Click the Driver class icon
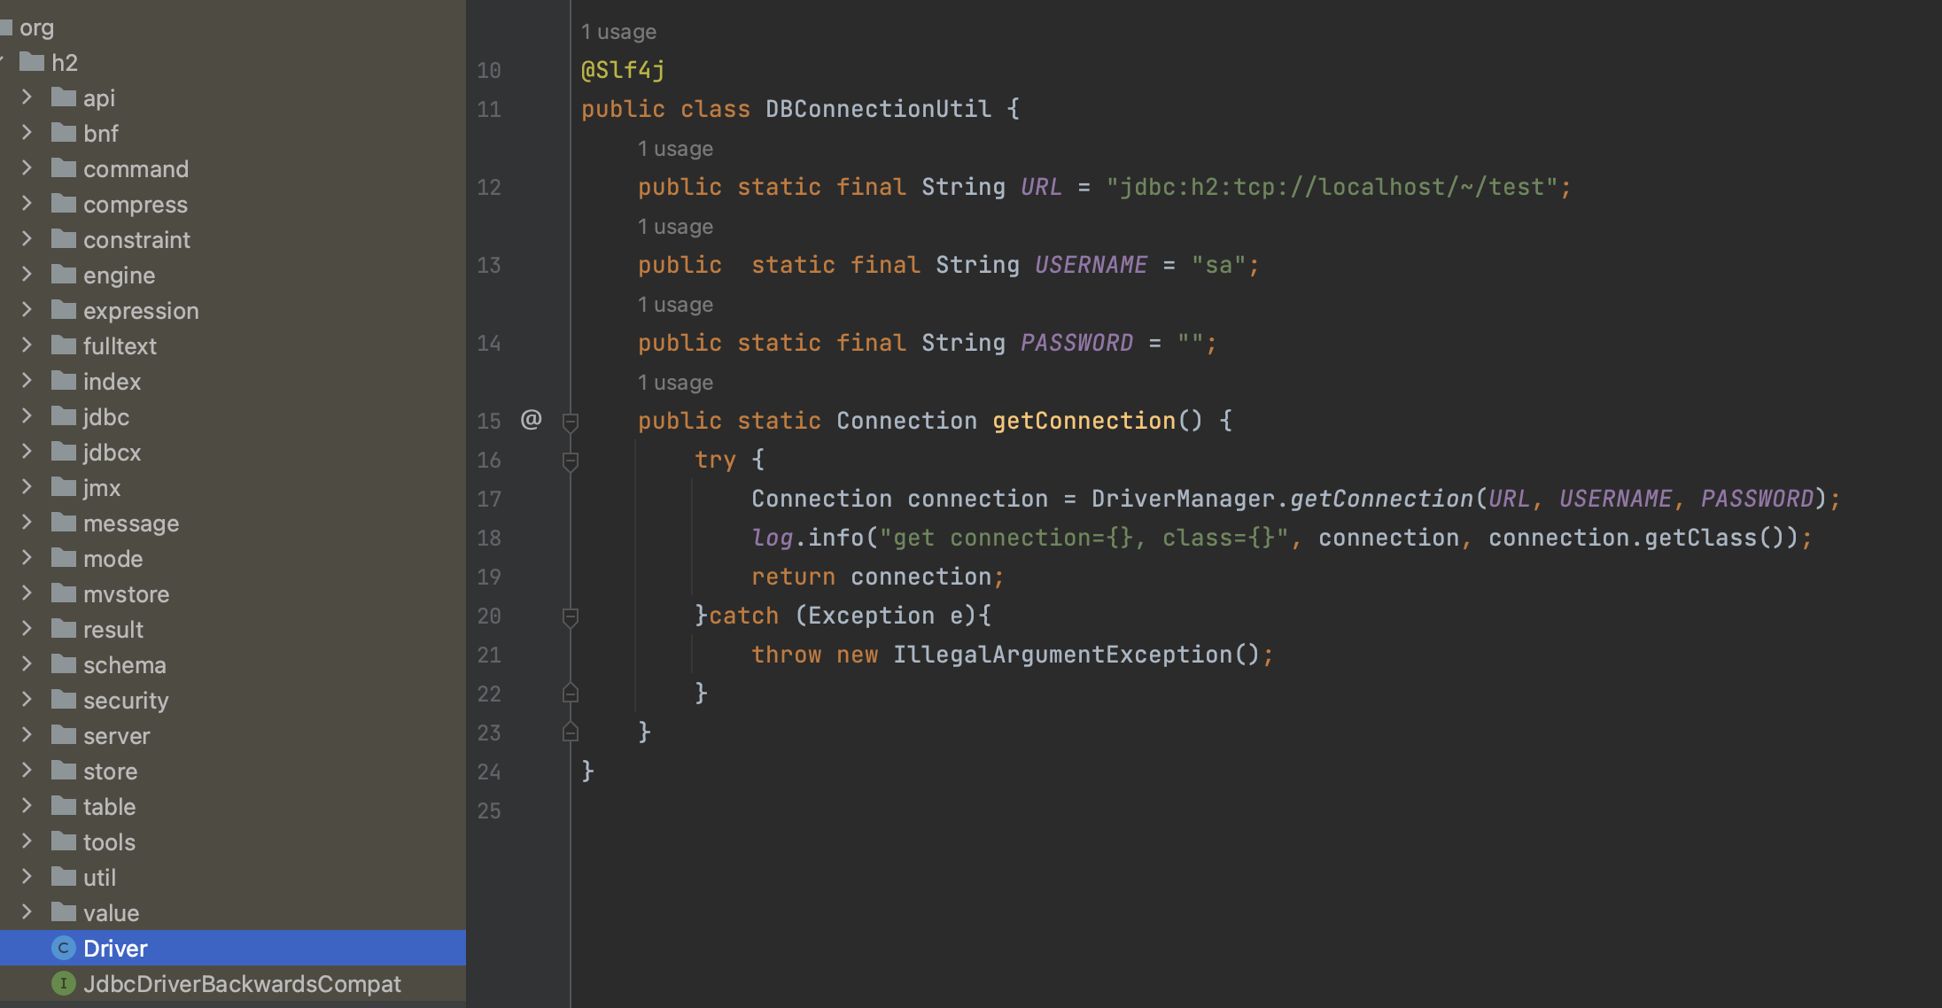Screen dimensions: 1942x1008 (63, 948)
